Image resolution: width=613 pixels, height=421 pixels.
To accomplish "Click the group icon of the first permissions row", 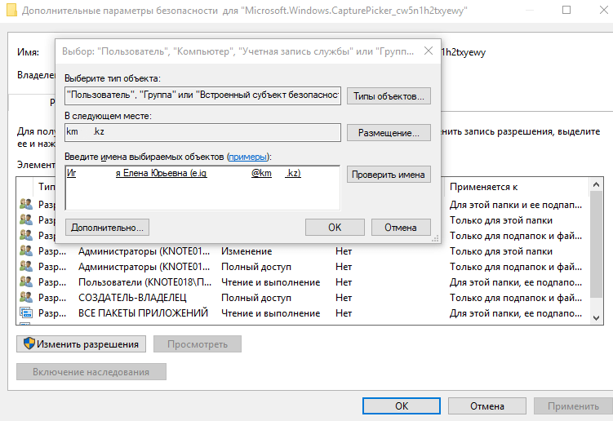I will pos(26,205).
